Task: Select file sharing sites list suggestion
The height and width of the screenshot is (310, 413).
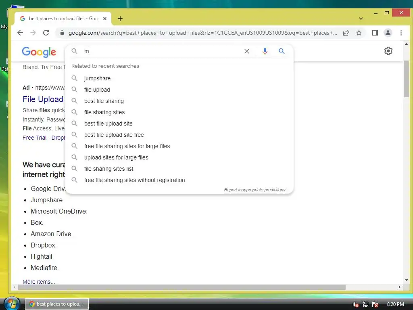Action: point(179,169)
